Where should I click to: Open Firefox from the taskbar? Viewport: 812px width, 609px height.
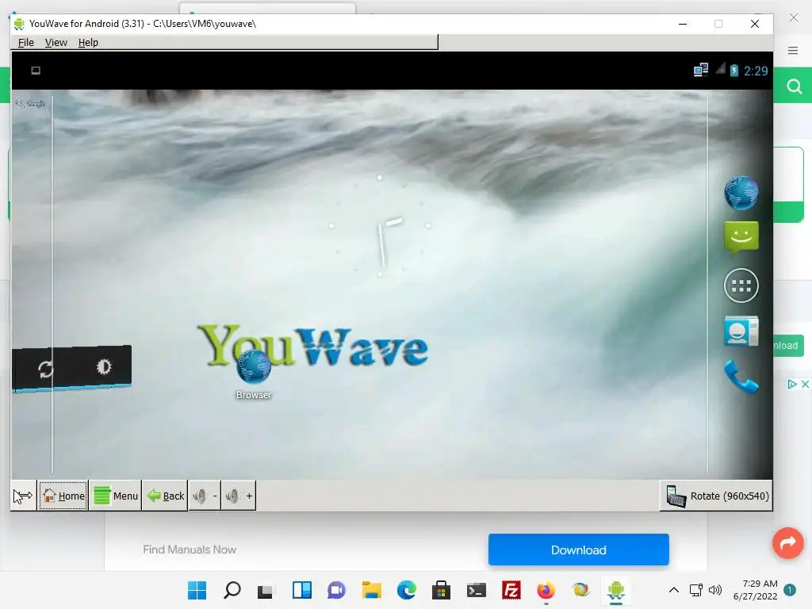[546, 590]
